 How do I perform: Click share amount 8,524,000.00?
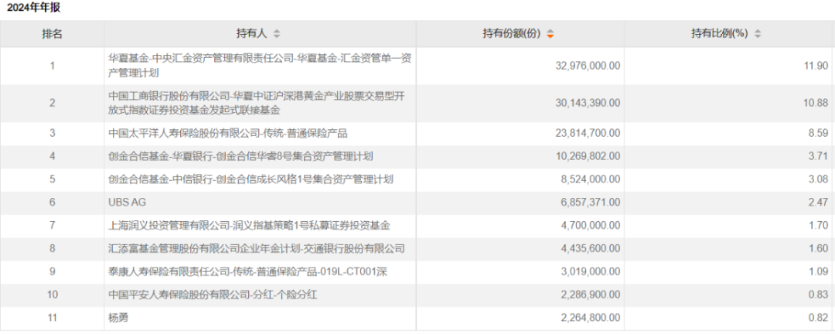[x=589, y=179]
